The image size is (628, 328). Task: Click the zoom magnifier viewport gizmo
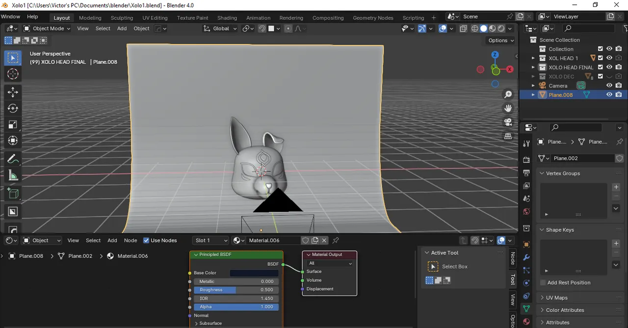[x=508, y=94]
